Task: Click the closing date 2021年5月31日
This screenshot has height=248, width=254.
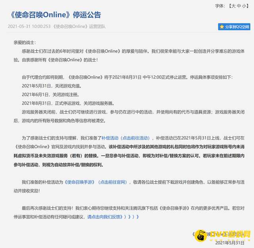Action: [230, 243]
